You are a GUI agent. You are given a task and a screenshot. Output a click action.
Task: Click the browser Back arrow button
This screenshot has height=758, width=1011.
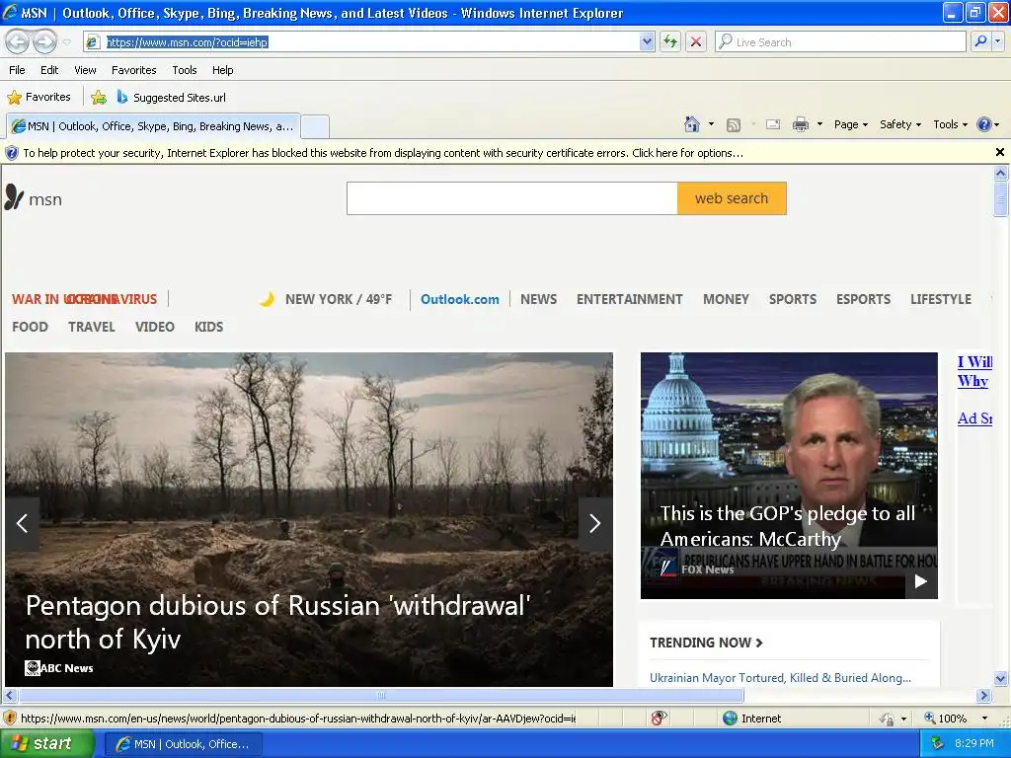(18, 41)
